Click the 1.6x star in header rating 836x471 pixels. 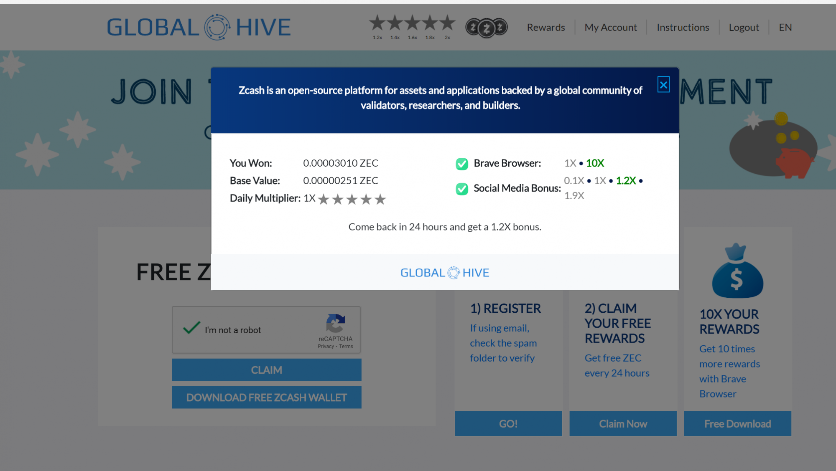coord(413,23)
